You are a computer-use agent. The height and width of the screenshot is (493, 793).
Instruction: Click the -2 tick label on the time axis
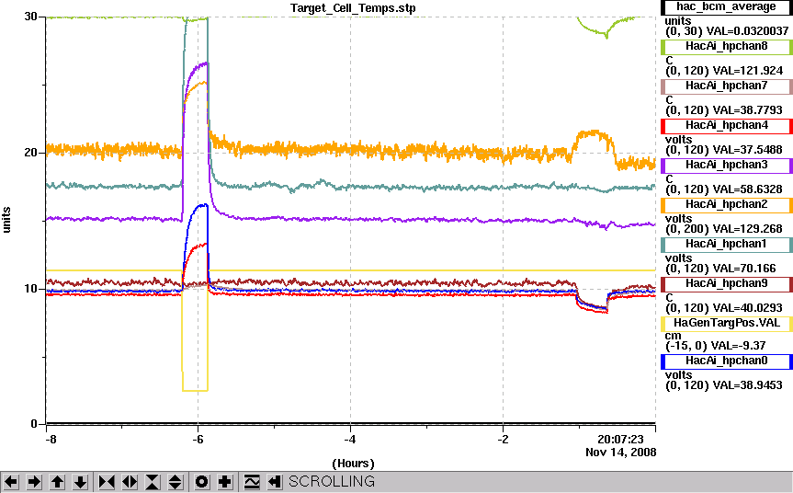pos(503,439)
